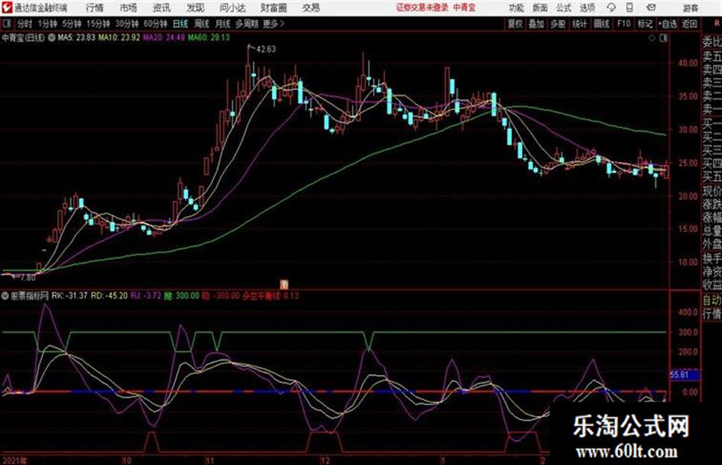
Task: Click the mobile phone icon
Action: coord(630,8)
